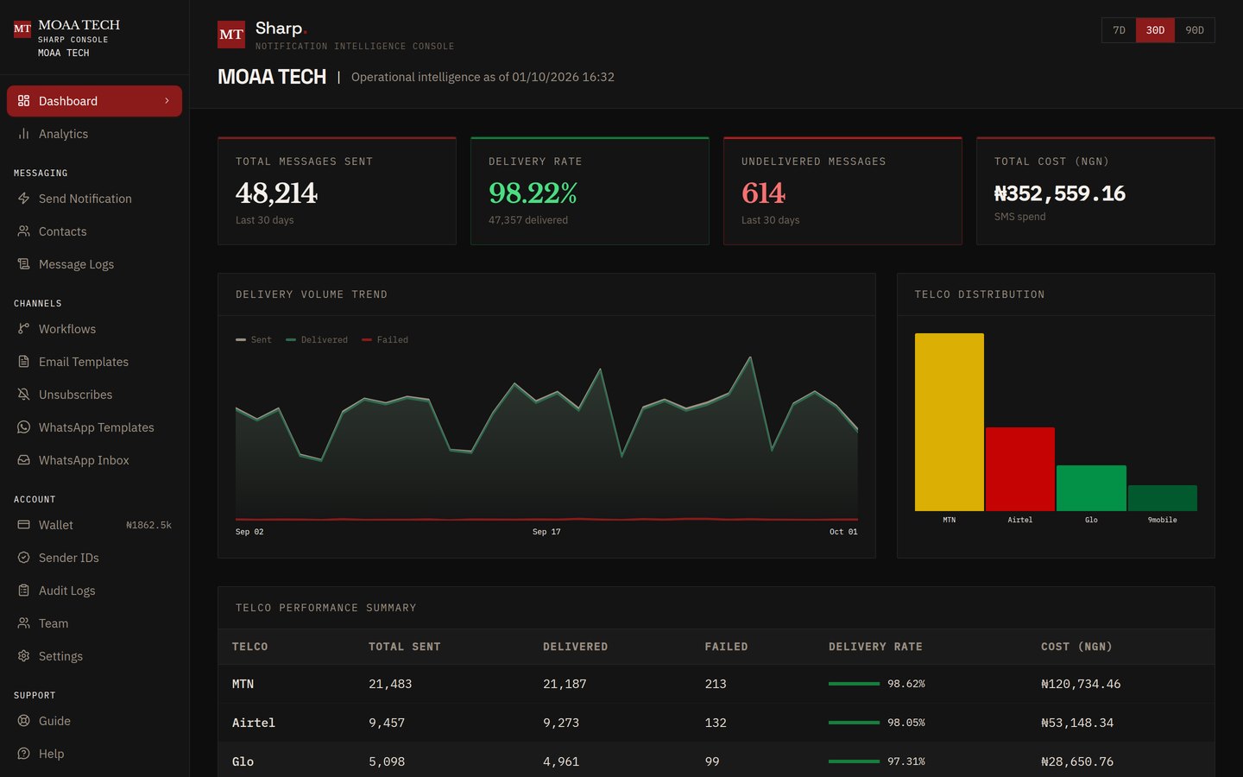Toggle the Failed legend series
This screenshot has width=1243, height=777.
pyautogui.click(x=385, y=340)
